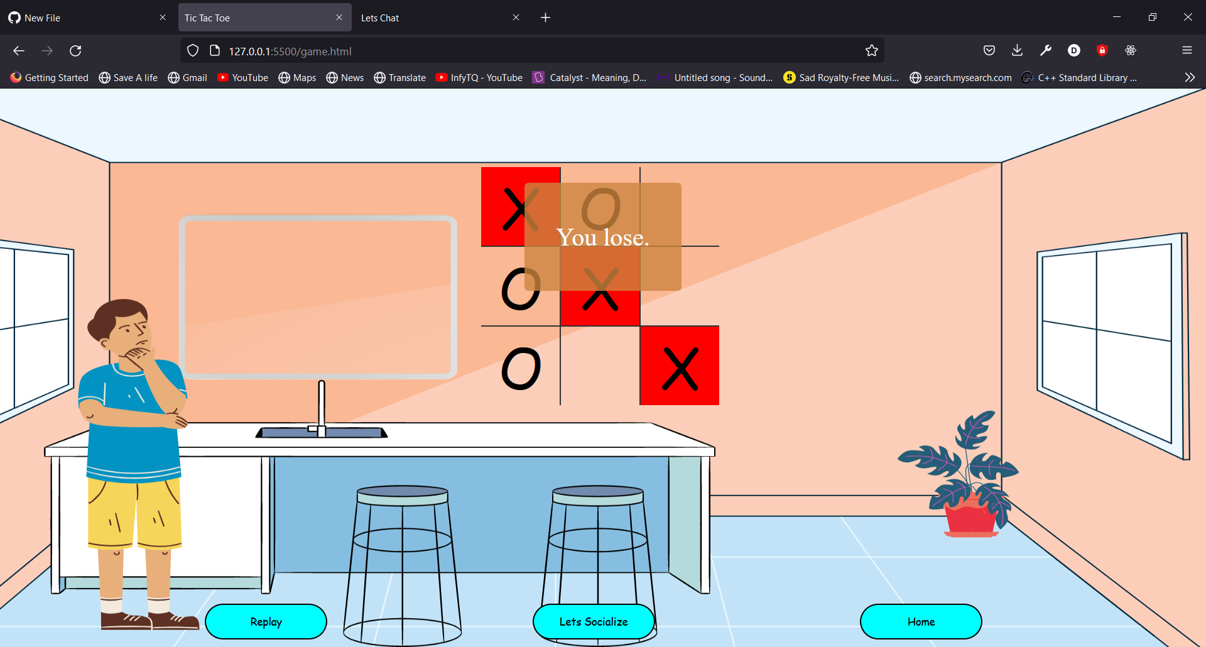Image resolution: width=1206 pixels, height=647 pixels.
Task: Reload the current page
Action: pos(75,51)
